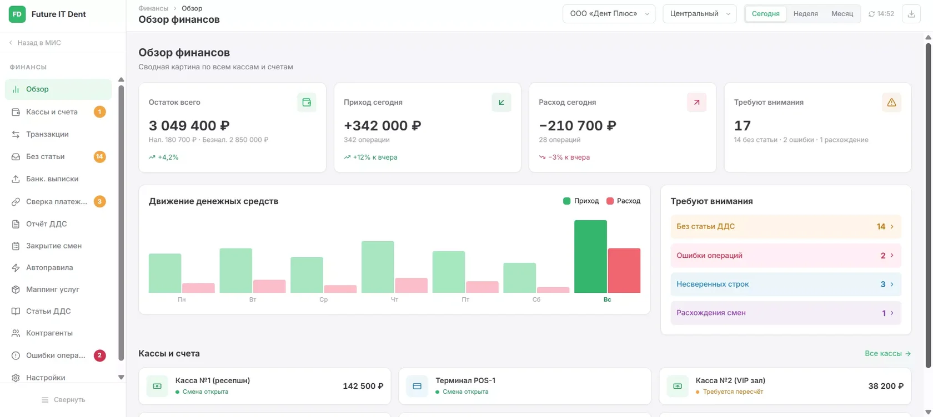
Task: Click the dark green Вс income bar
Action: (x=590, y=256)
